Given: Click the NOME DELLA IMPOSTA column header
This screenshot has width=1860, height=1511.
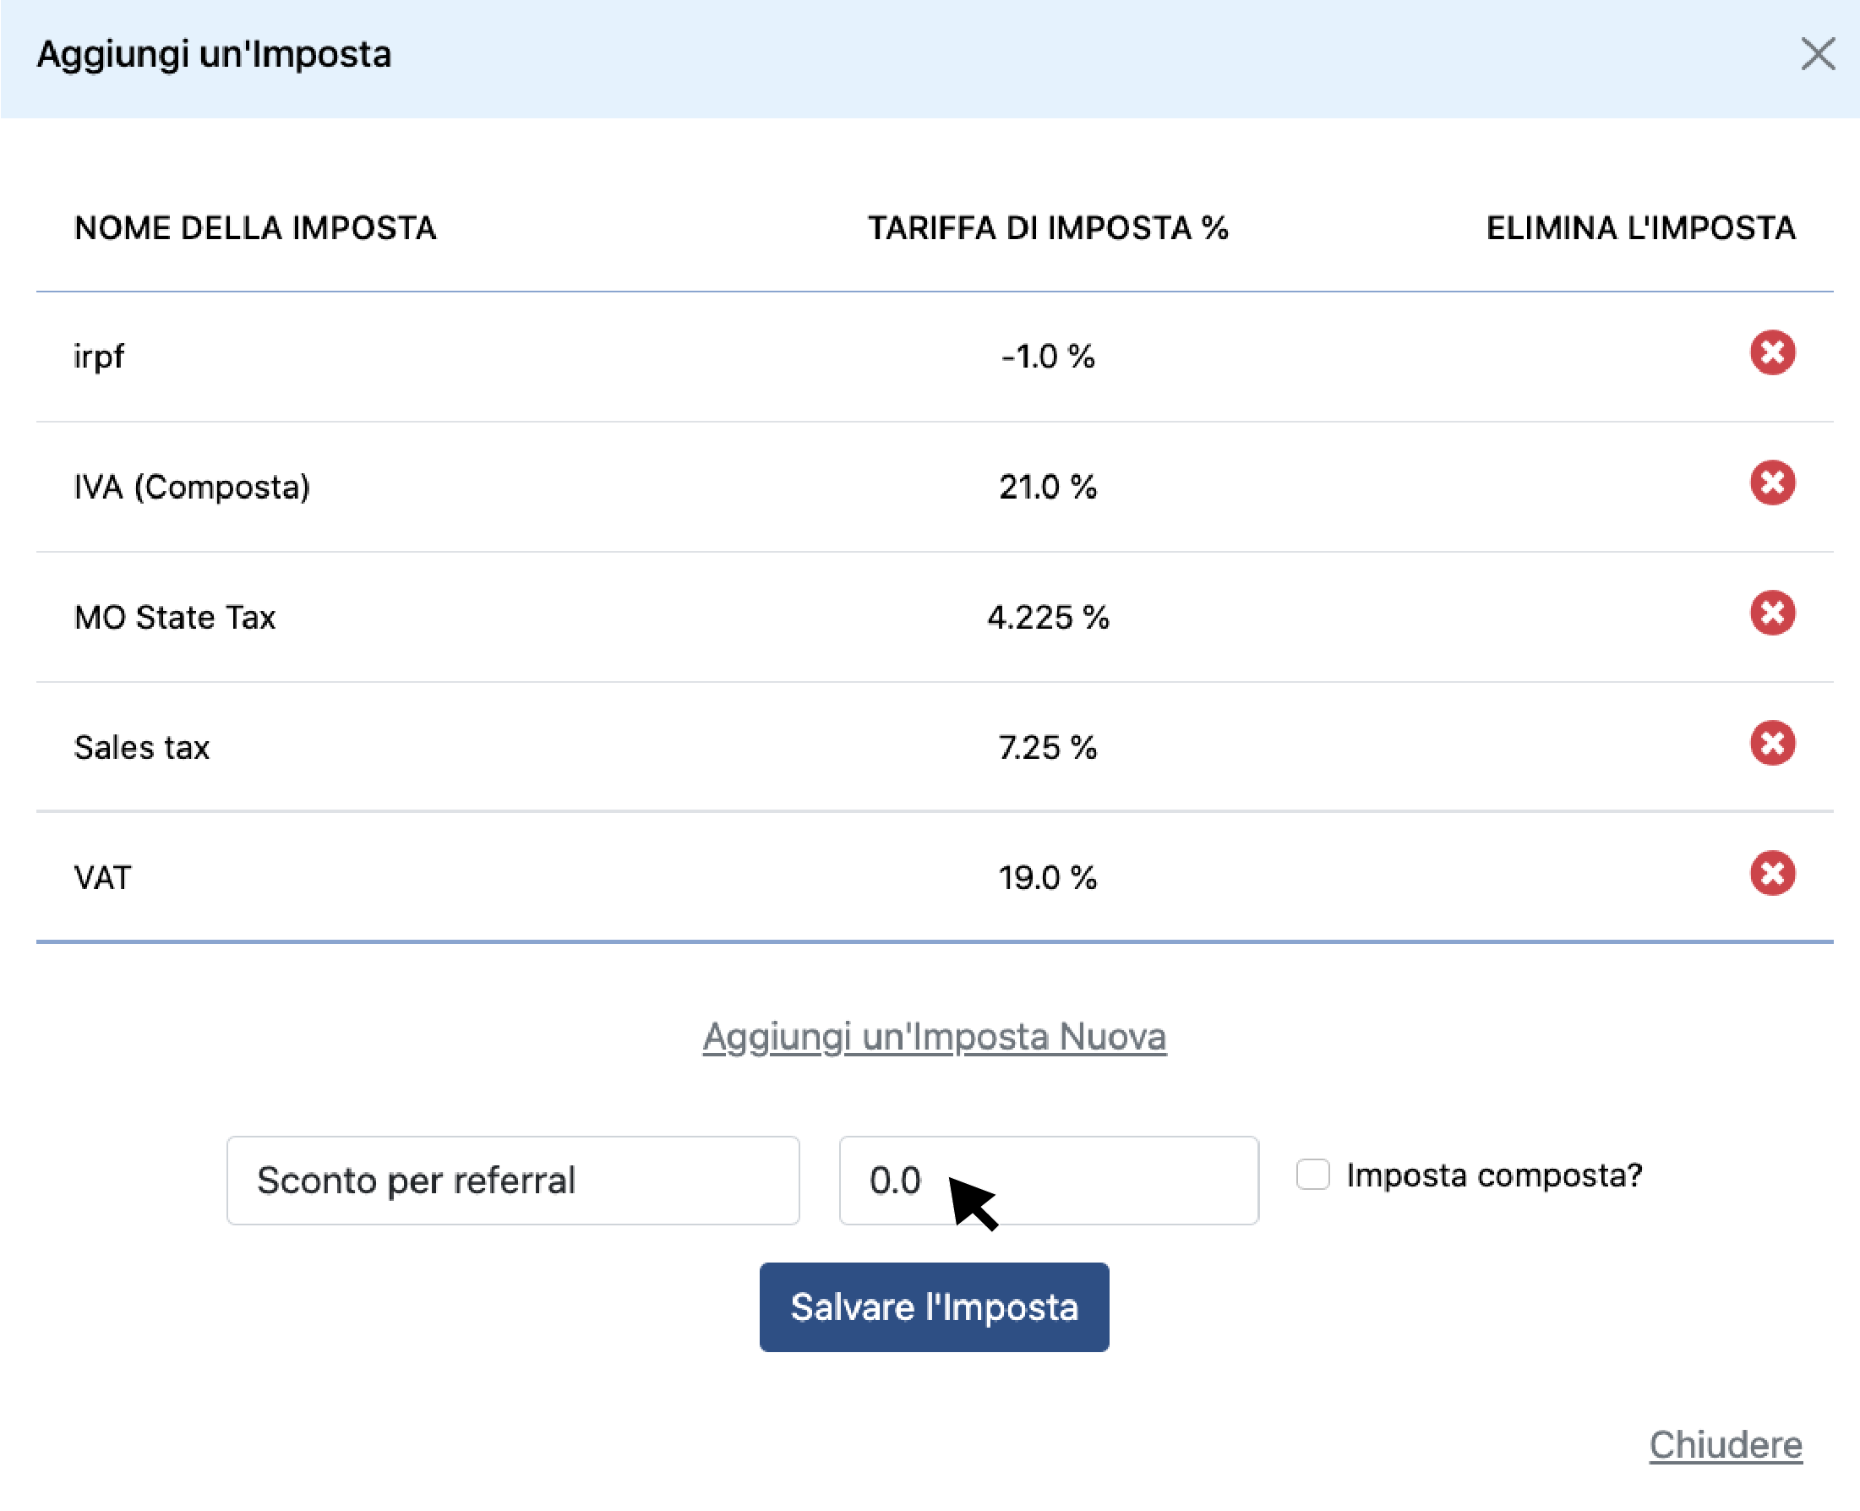Looking at the screenshot, I should (255, 228).
